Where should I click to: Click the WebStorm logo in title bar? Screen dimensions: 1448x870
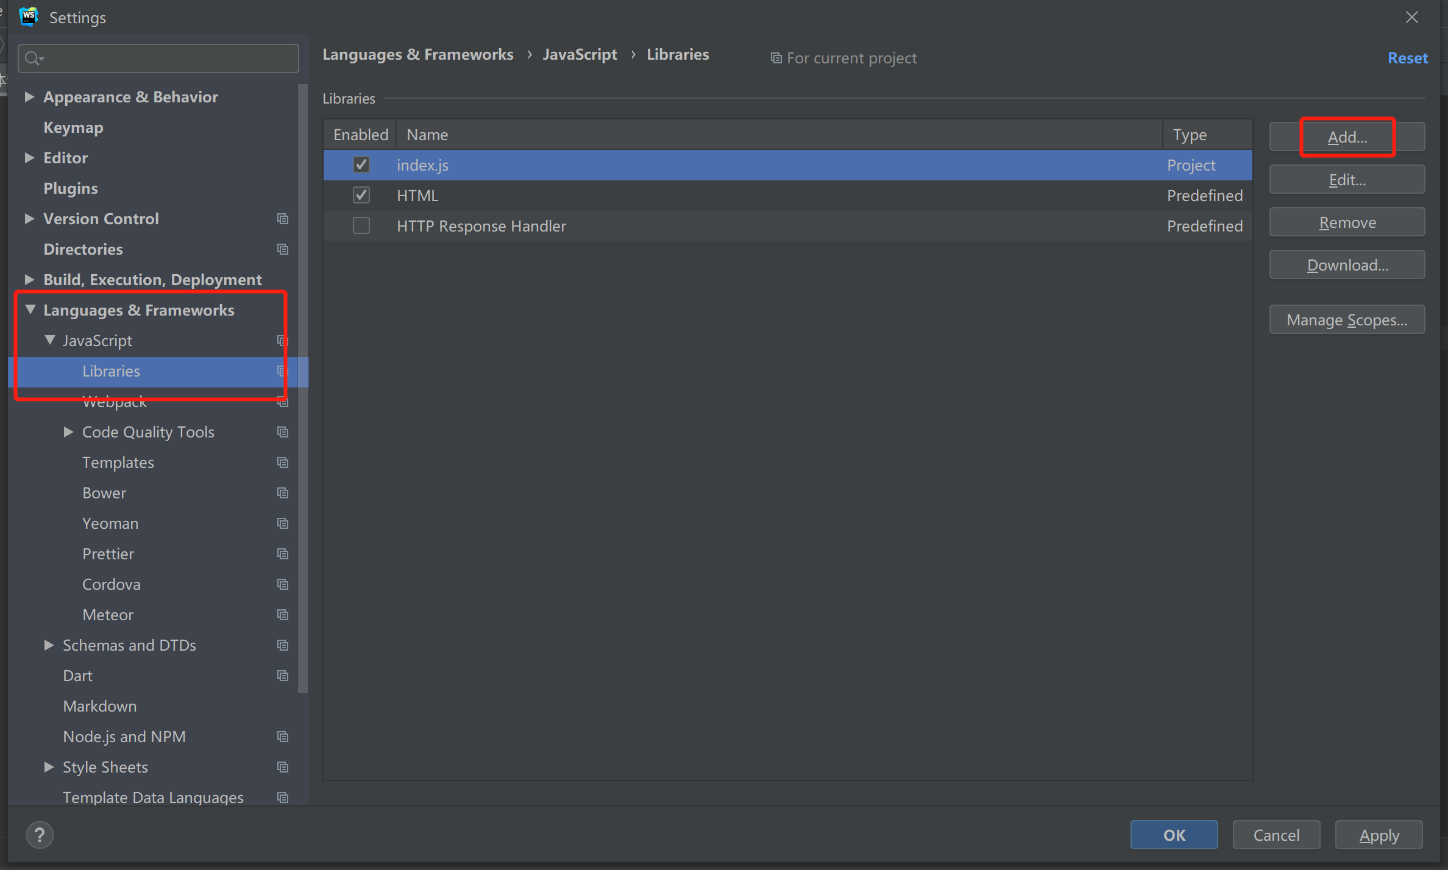[29, 17]
